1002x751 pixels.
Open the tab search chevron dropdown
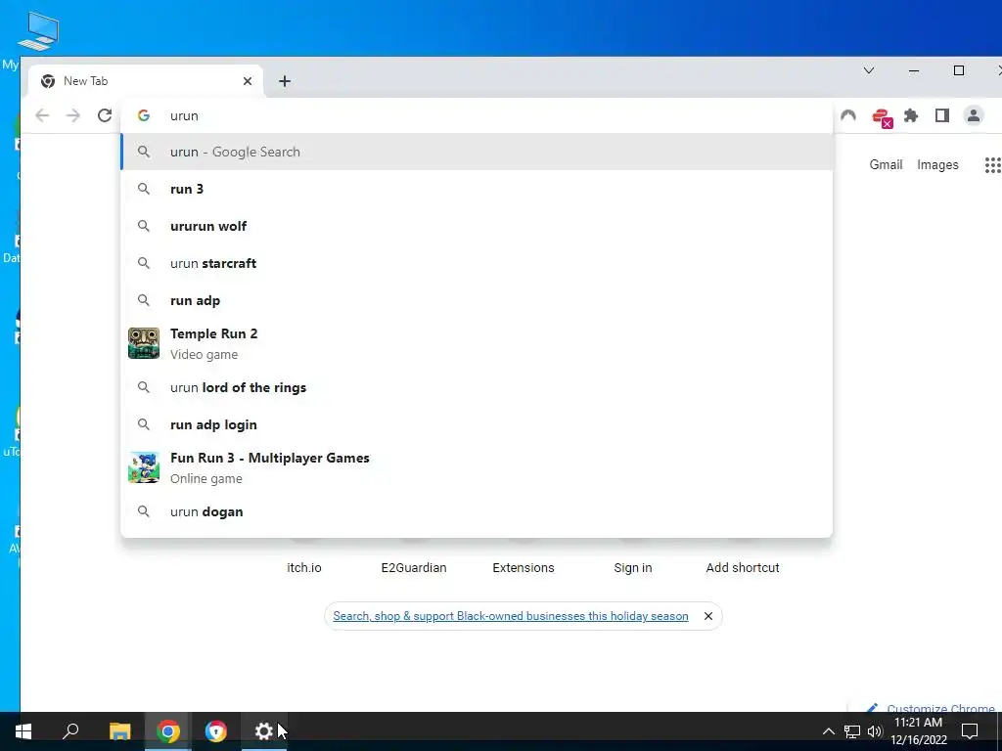(x=869, y=70)
